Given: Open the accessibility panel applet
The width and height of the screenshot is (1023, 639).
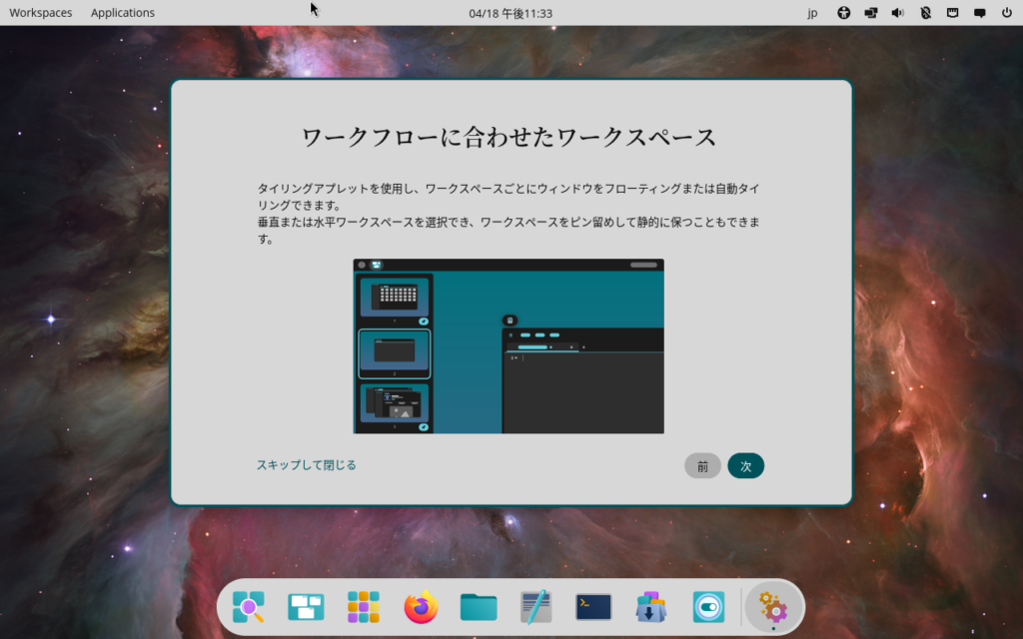Looking at the screenshot, I should (x=844, y=13).
